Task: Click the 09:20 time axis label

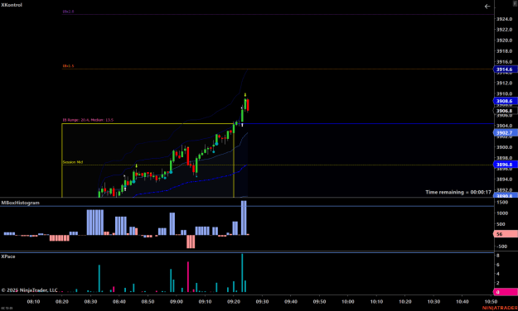Action: pyautogui.click(x=234, y=301)
